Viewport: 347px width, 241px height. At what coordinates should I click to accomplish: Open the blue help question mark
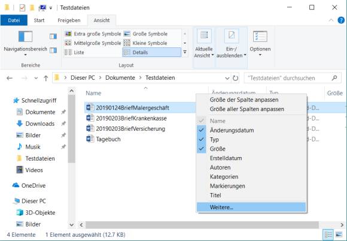click(x=341, y=20)
